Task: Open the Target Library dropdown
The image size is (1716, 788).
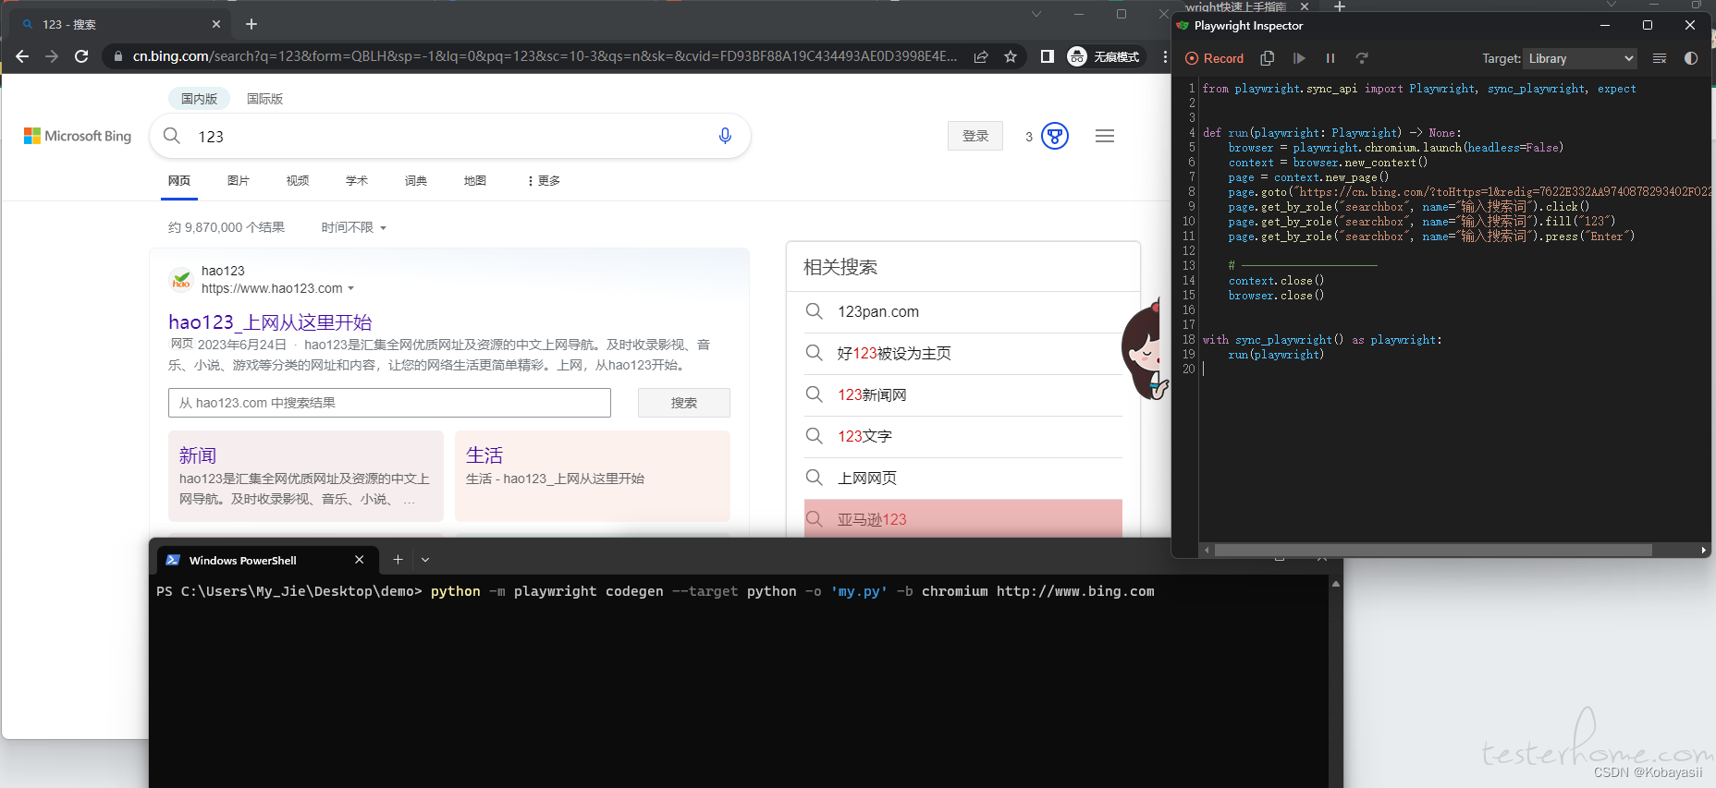Action: pos(1580,58)
